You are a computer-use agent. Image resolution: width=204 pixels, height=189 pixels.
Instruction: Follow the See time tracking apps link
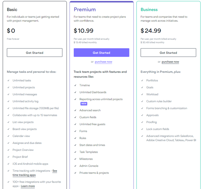24,175
